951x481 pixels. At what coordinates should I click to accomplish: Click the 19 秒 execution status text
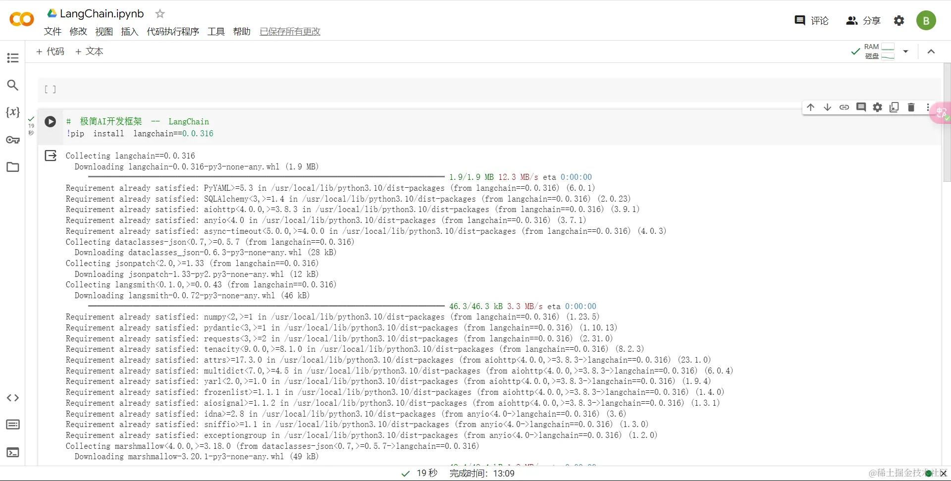point(427,474)
